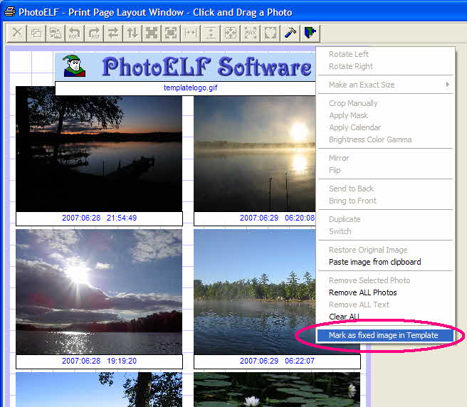The width and height of the screenshot is (467, 407).
Task: Click caption 2007:06:28 21:54:49
Action: pyautogui.click(x=99, y=218)
